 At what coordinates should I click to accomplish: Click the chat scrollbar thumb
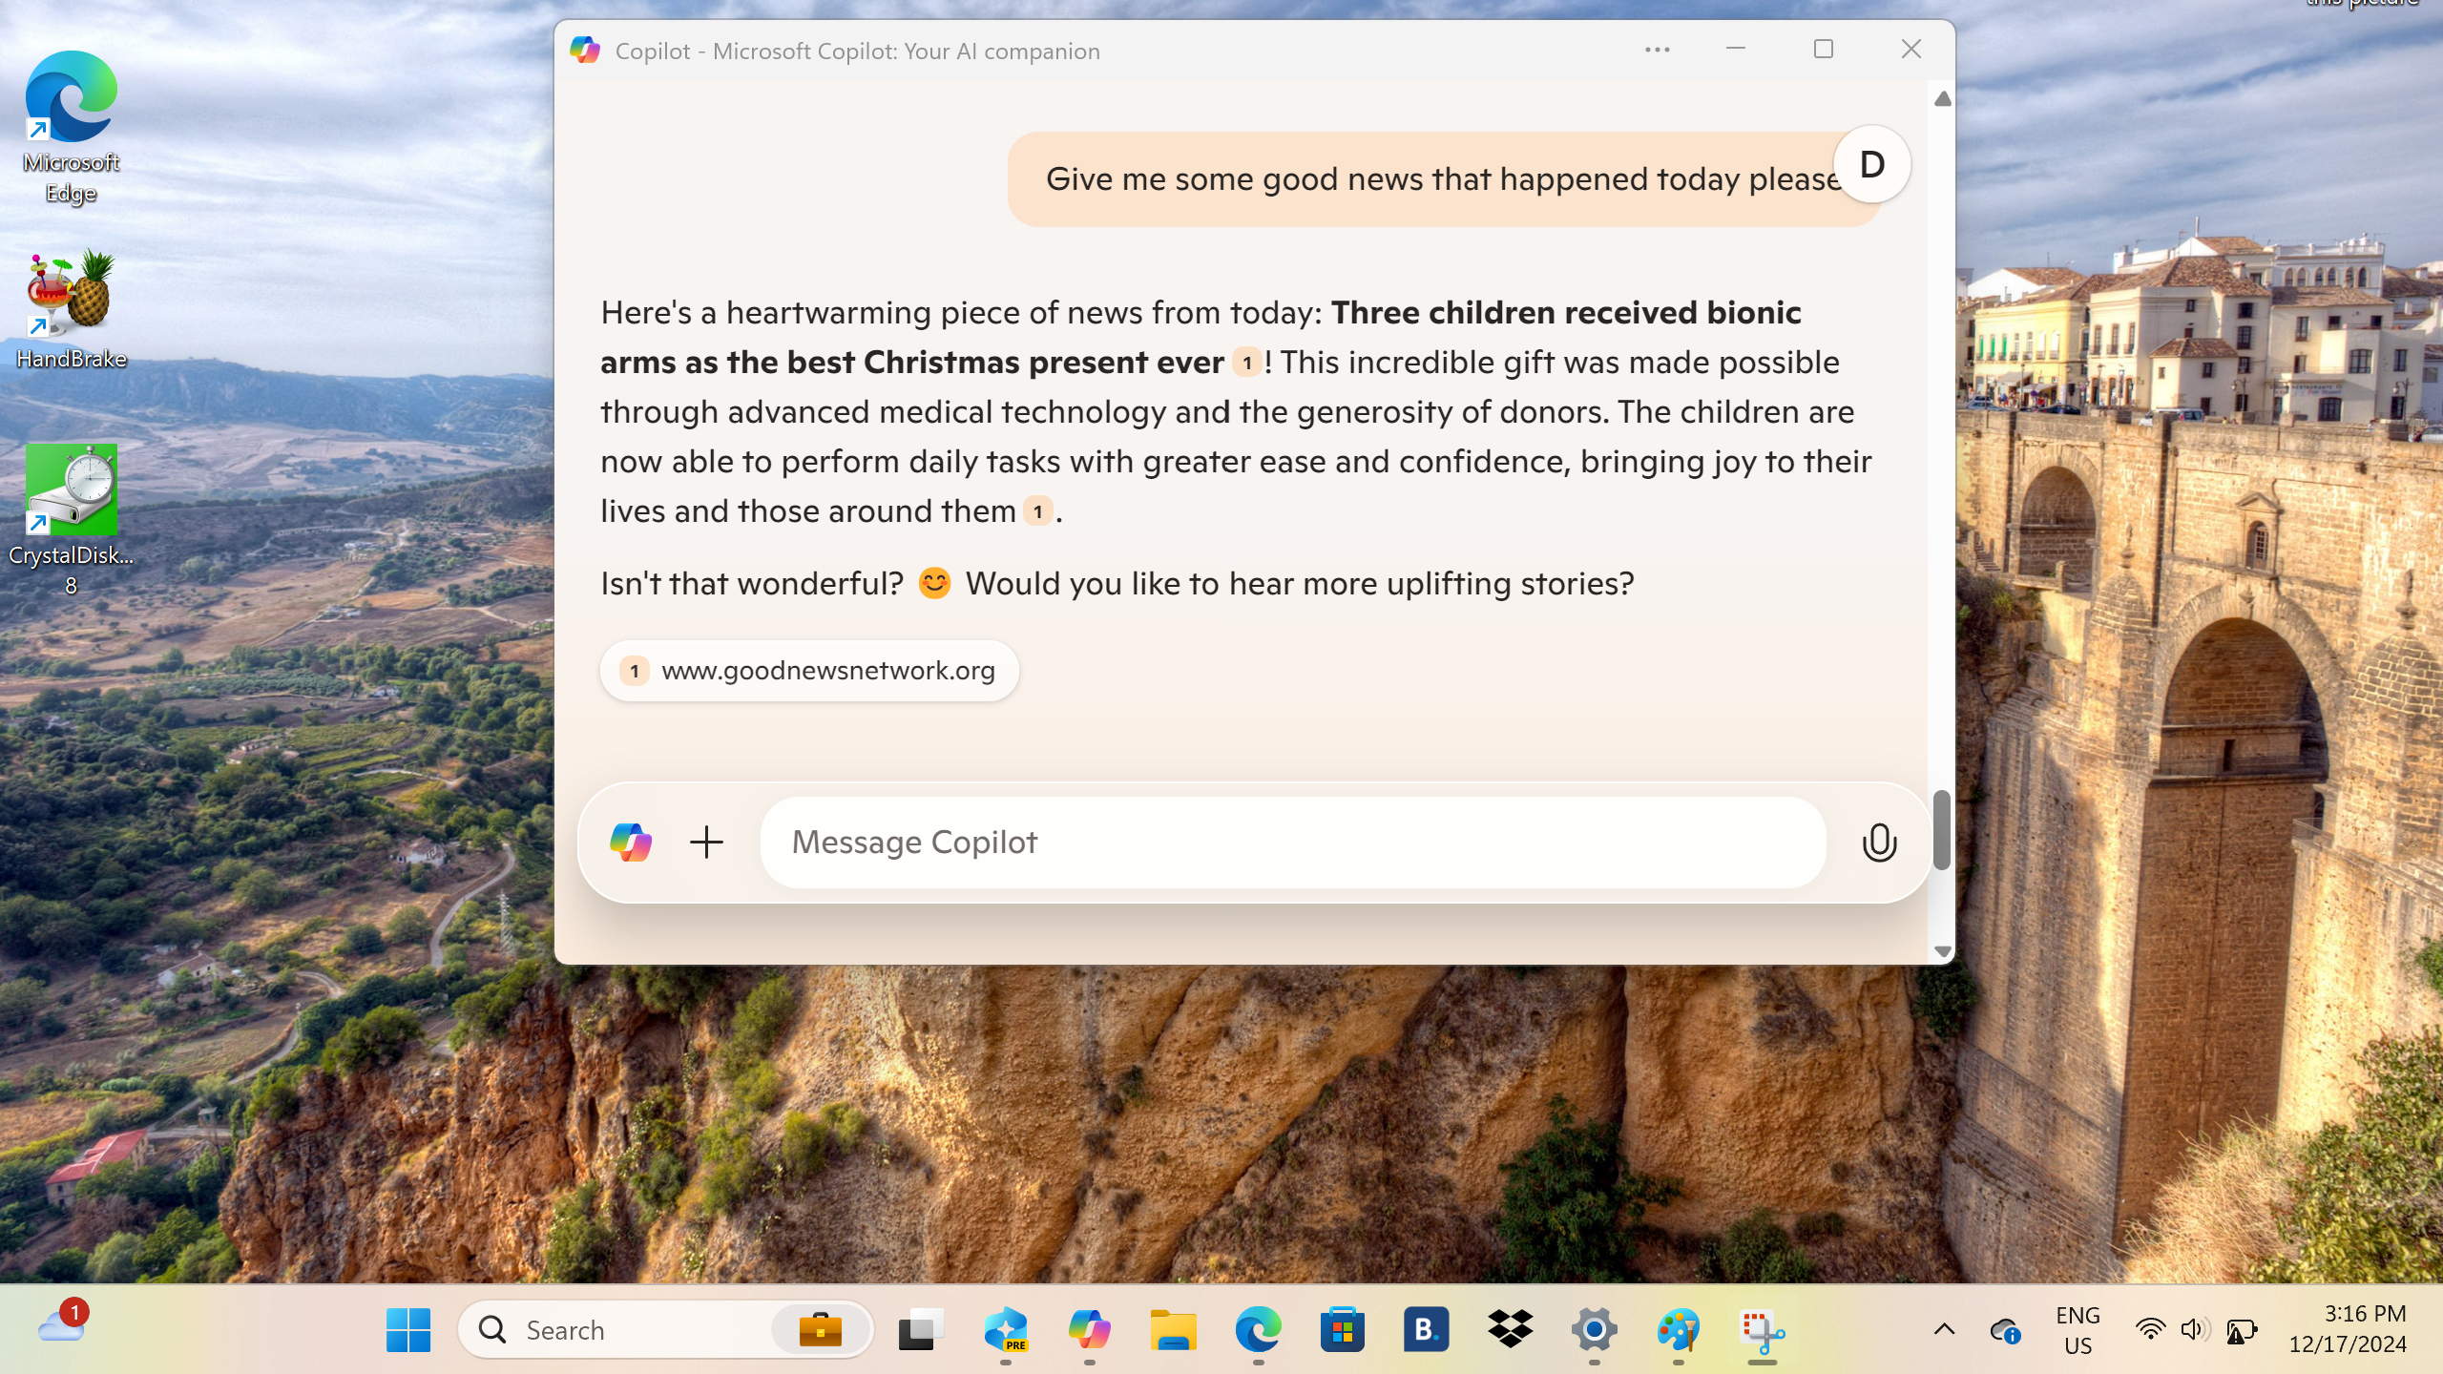[x=1941, y=829]
